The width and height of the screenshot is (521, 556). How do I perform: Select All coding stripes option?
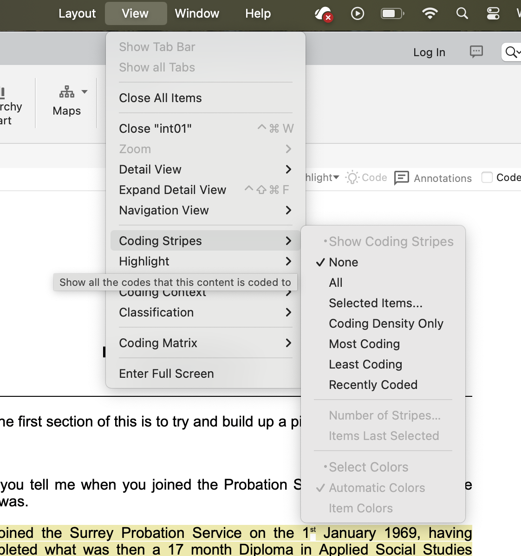(x=336, y=283)
